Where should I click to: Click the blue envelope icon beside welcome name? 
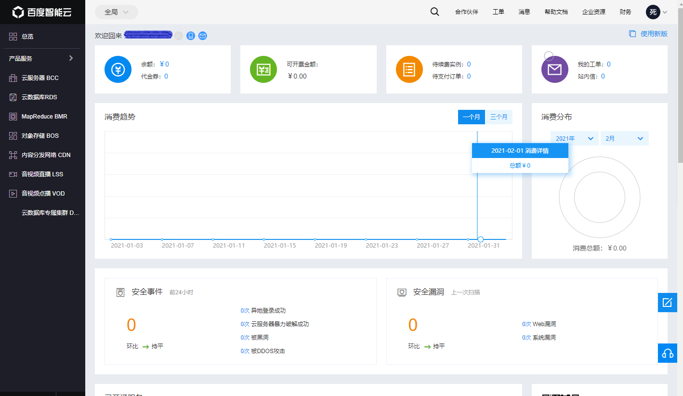point(203,36)
